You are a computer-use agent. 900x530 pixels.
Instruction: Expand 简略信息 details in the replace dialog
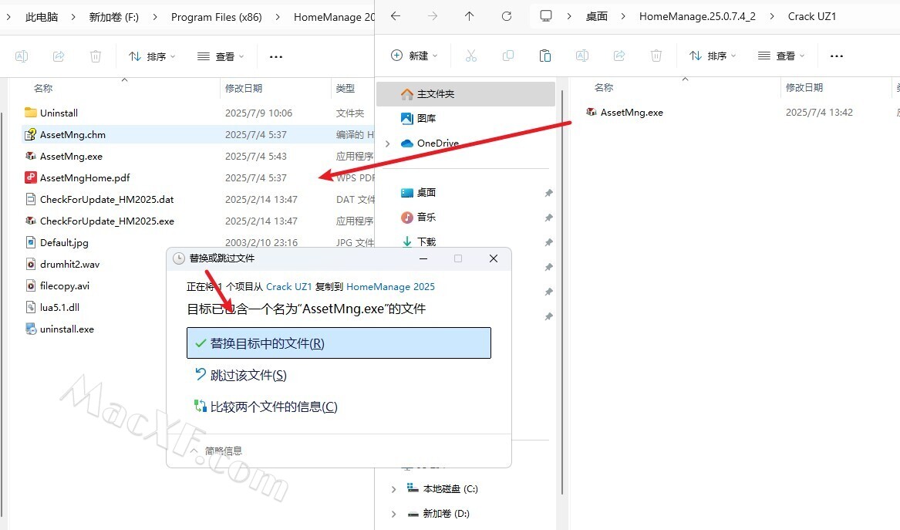(216, 451)
